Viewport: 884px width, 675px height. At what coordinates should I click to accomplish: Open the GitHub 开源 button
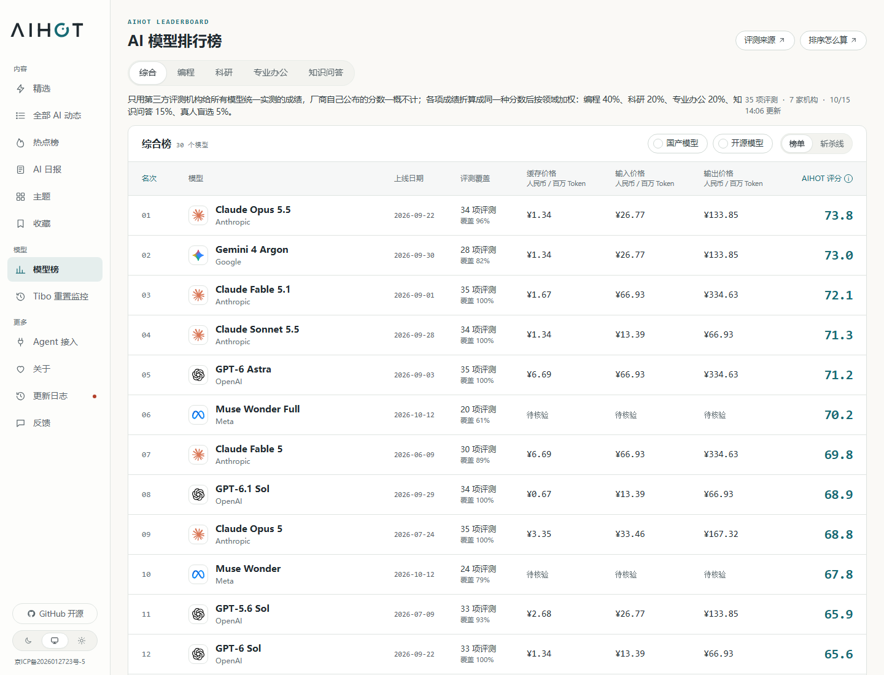[55, 614]
